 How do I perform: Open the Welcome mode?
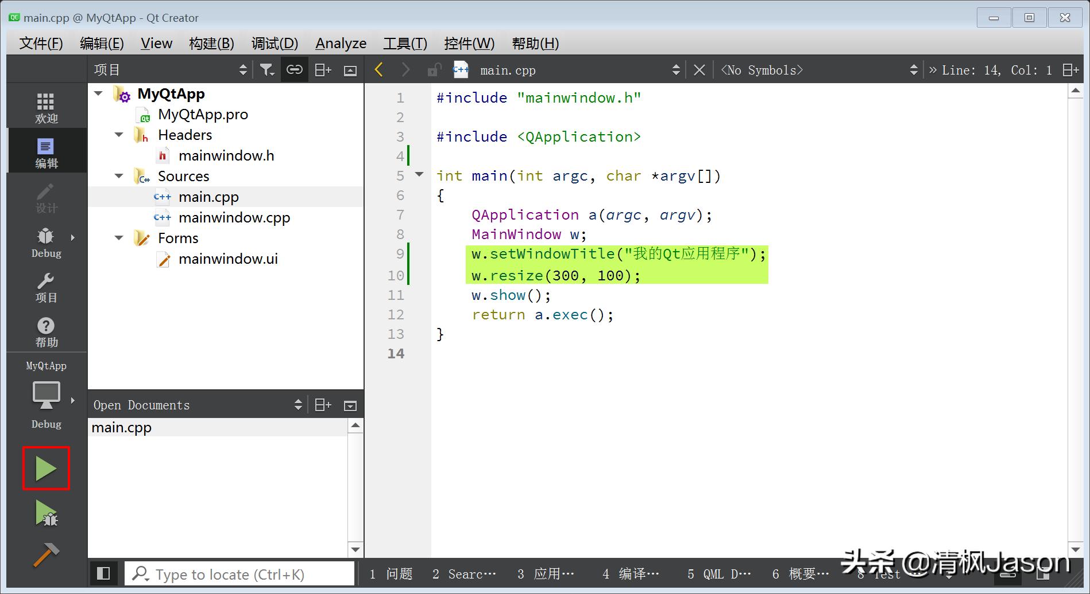coord(46,108)
